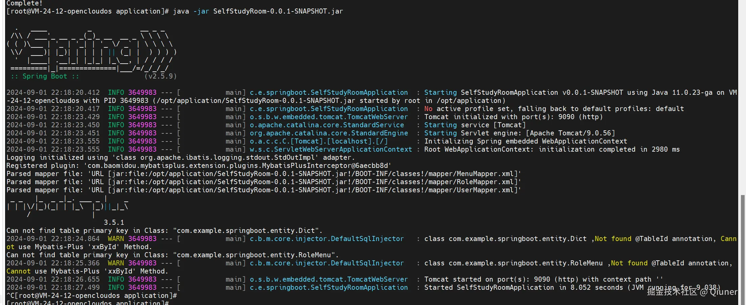Select 'initialization completed in 2980 ms' message

point(609,149)
